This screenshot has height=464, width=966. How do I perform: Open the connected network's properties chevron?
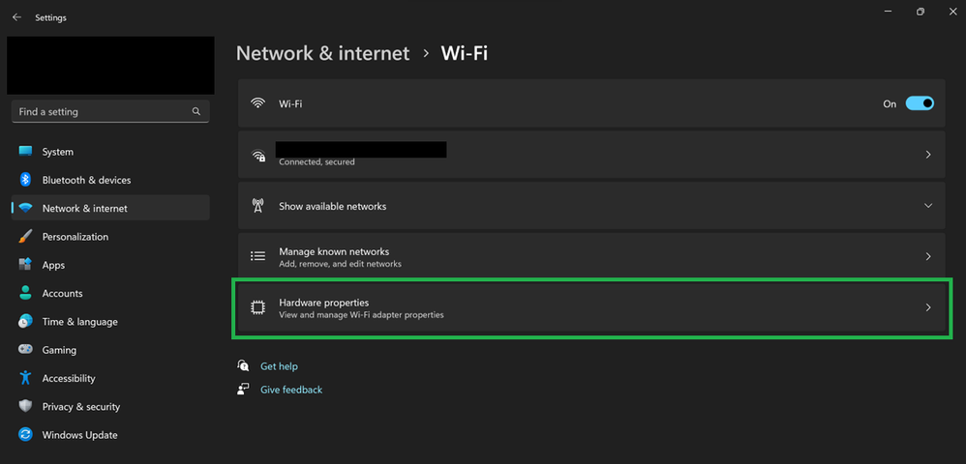point(928,155)
